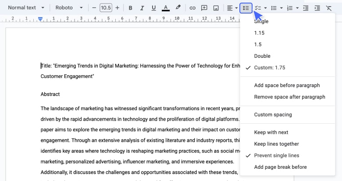Clear formatting with the toolbar icon

329,8
